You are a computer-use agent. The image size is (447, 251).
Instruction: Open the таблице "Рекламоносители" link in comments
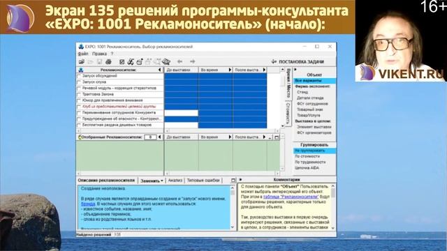(x=291, y=197)
